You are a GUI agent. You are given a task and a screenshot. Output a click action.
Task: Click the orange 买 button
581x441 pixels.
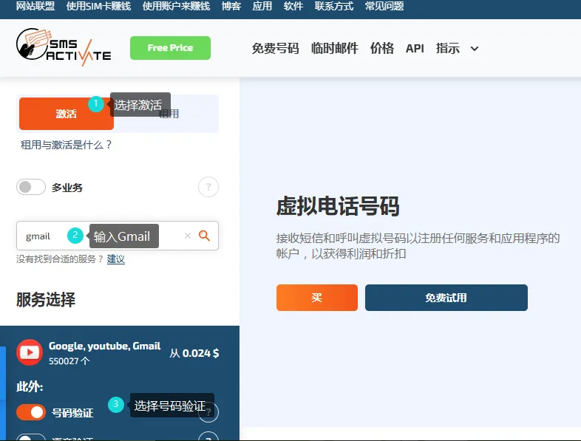tap(317, 298)
